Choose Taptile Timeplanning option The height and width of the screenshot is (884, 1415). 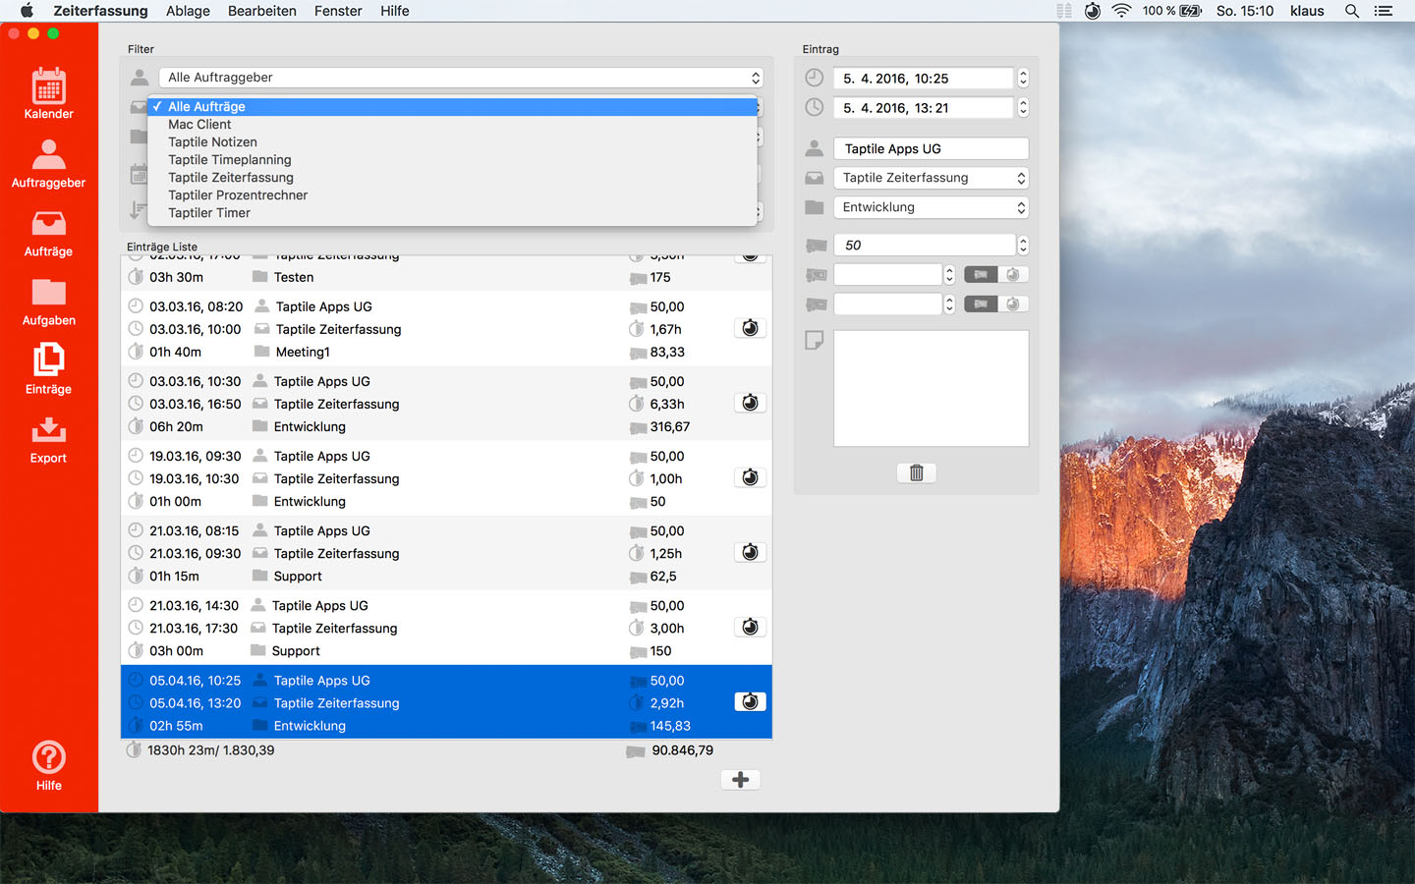coord(453,159)
